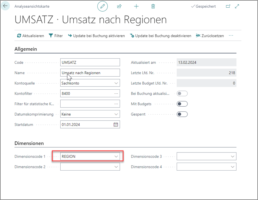Click Aktualisiert am value 13.02.2024
Screen dimensions: 258x200
coord(206,63)
